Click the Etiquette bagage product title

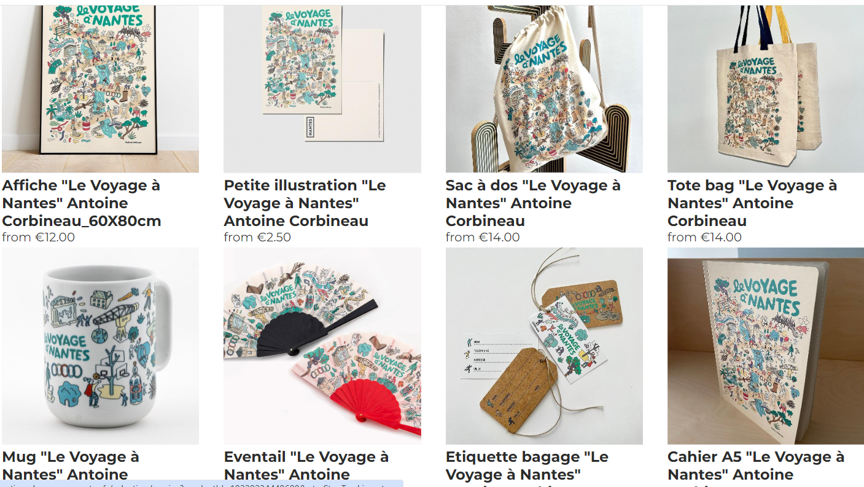coord(527,466)
